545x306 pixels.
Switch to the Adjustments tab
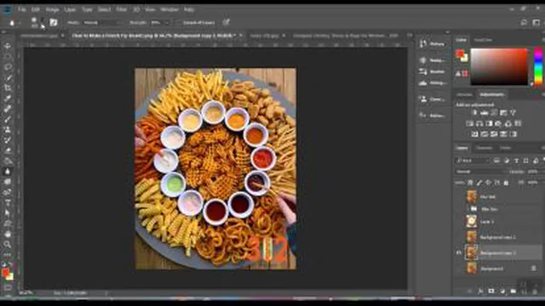[491, 94]
